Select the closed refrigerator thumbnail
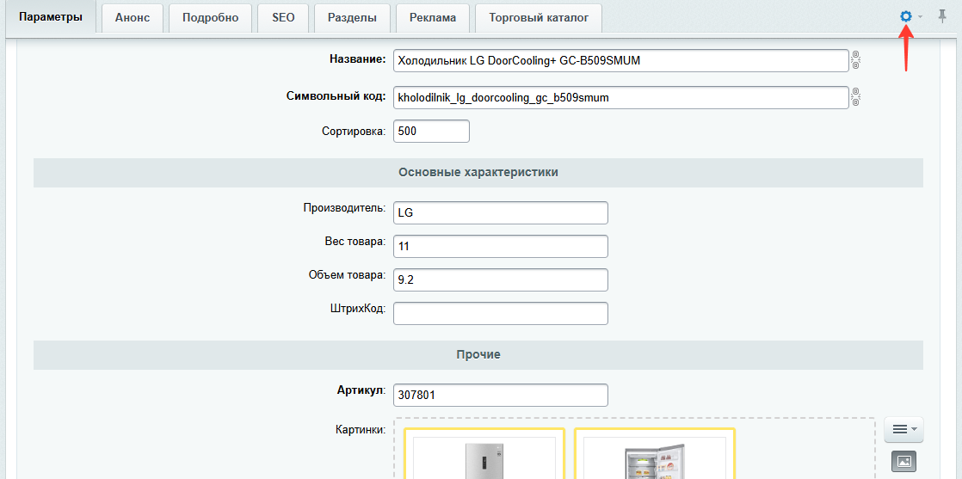The width and height of the screenshot is (962, 479). tap(484, 453)
